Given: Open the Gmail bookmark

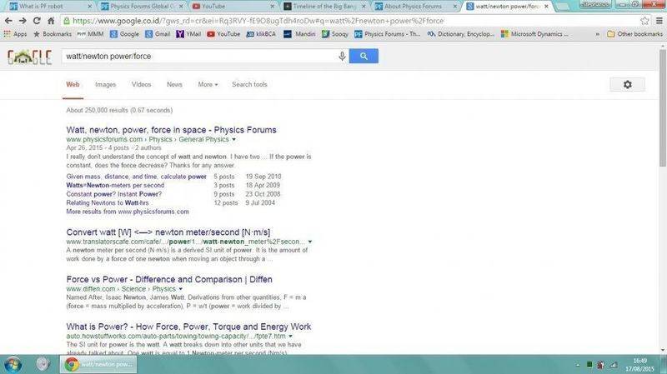Looking at the screenshot, I should click(x=158, y=34).
